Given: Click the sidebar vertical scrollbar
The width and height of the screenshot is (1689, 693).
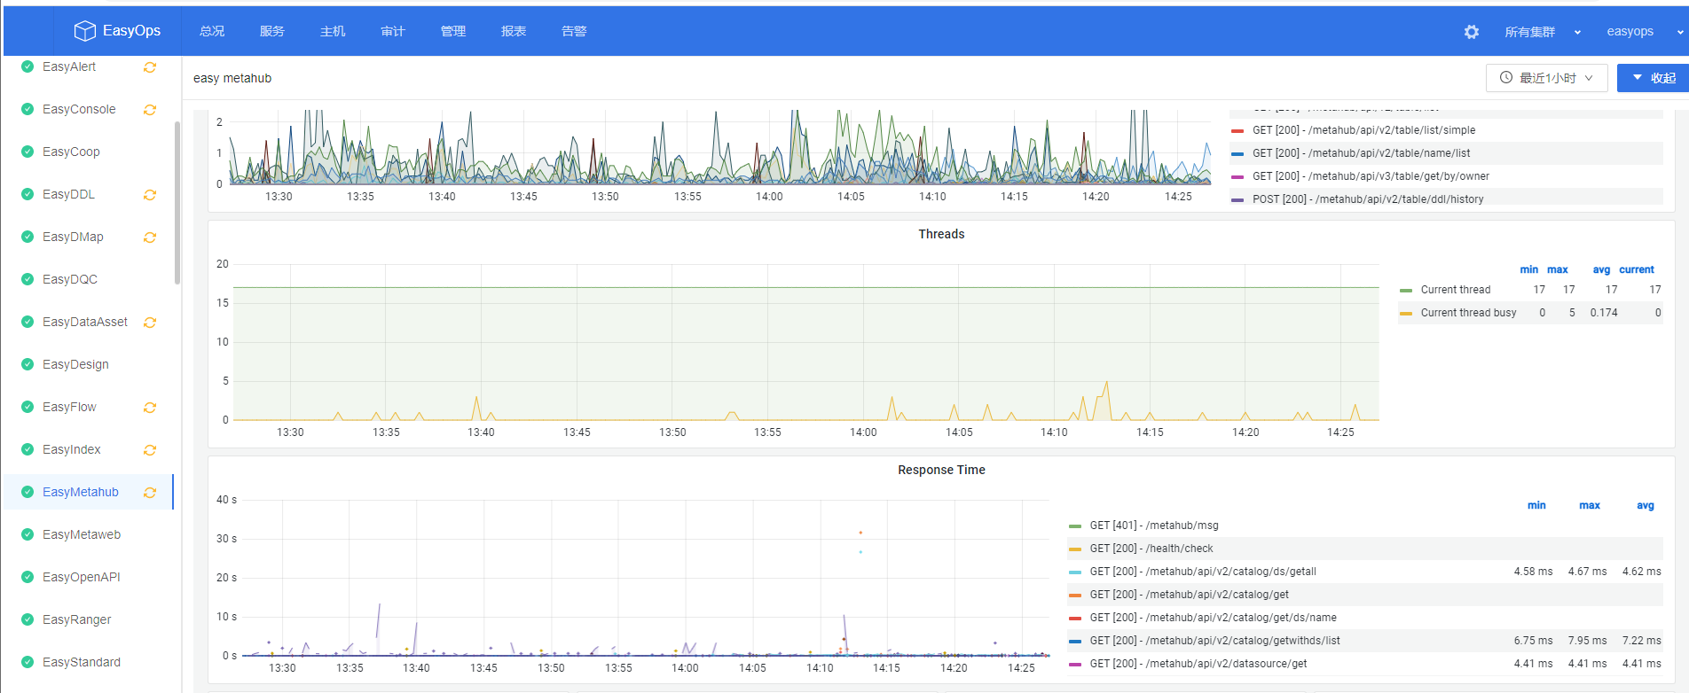Looking at the screenshot, I should [x=177, y=203].
